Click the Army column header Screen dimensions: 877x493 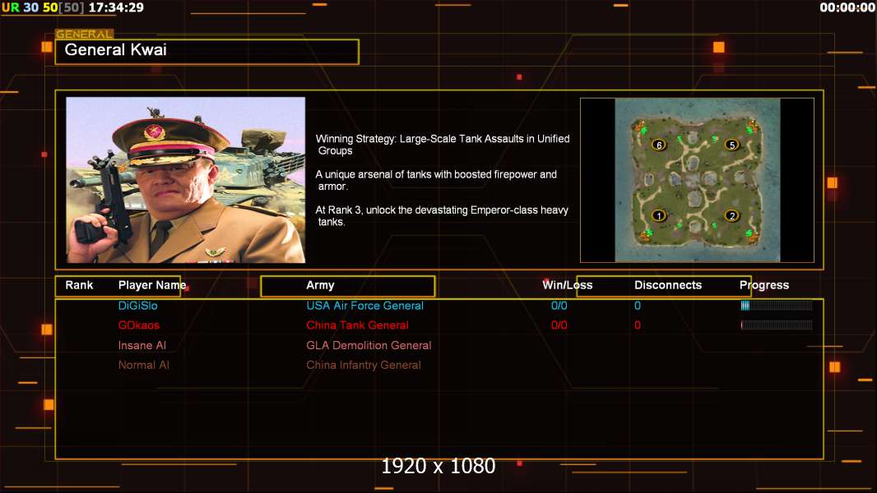pos(320,285)
